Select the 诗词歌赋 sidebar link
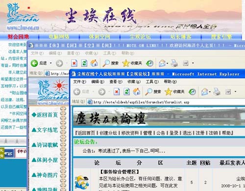 point(45,145)
